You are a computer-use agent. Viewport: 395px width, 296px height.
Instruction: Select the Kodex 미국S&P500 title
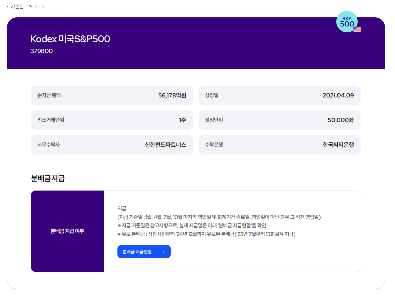70,39
